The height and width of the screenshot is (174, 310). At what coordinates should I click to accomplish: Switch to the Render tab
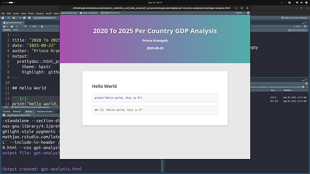29,111
